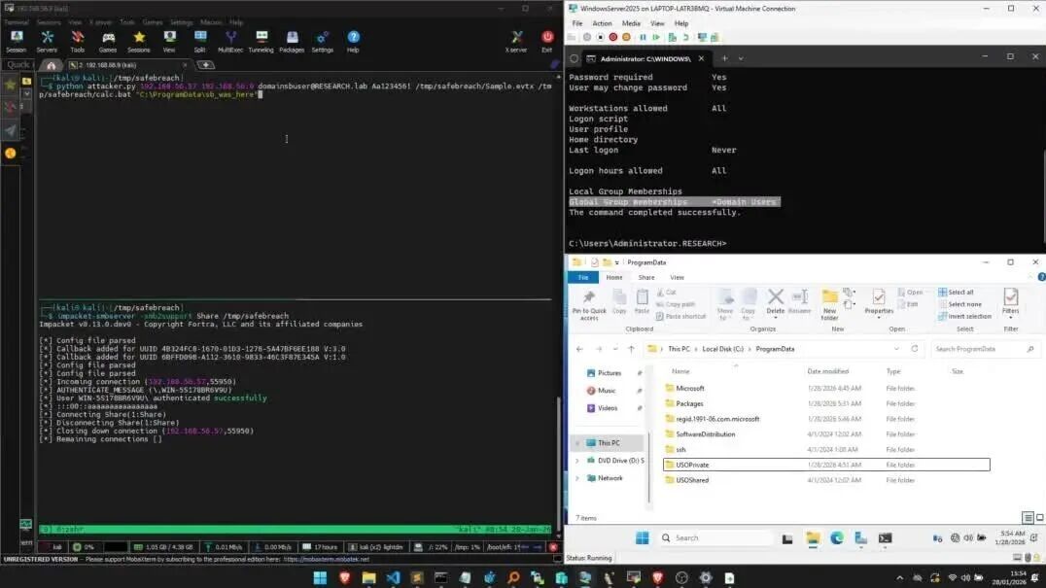Select the USOShared folder row

pos(826,480)
